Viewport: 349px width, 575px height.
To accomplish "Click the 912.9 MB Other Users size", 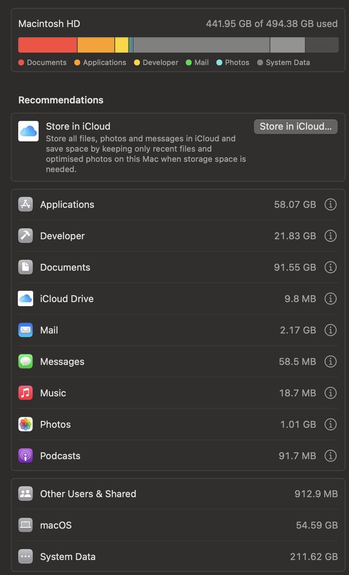I will tap(316, 494).
